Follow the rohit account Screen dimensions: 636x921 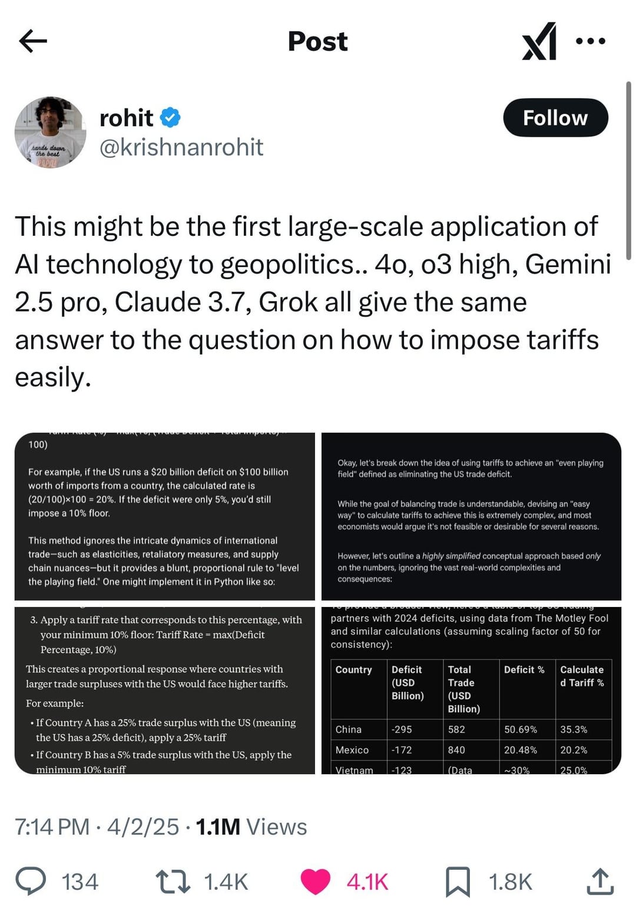555,117
